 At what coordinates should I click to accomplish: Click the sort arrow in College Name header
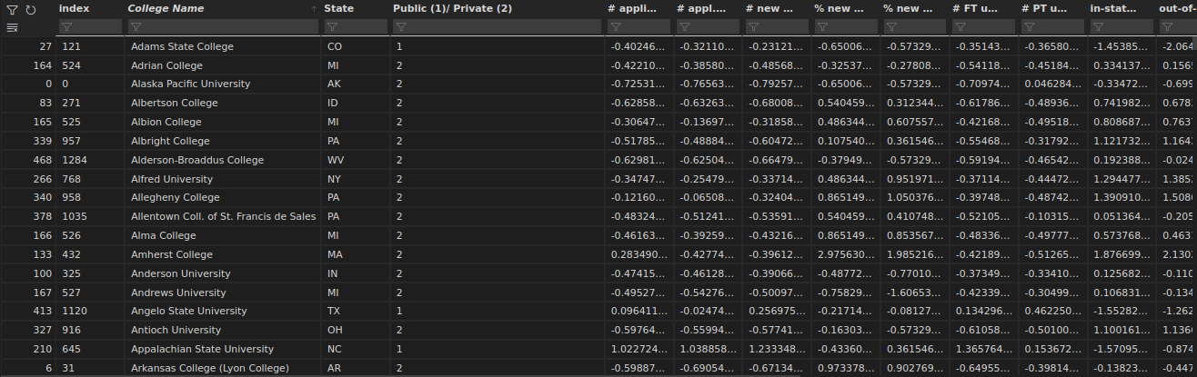point(314,9)
